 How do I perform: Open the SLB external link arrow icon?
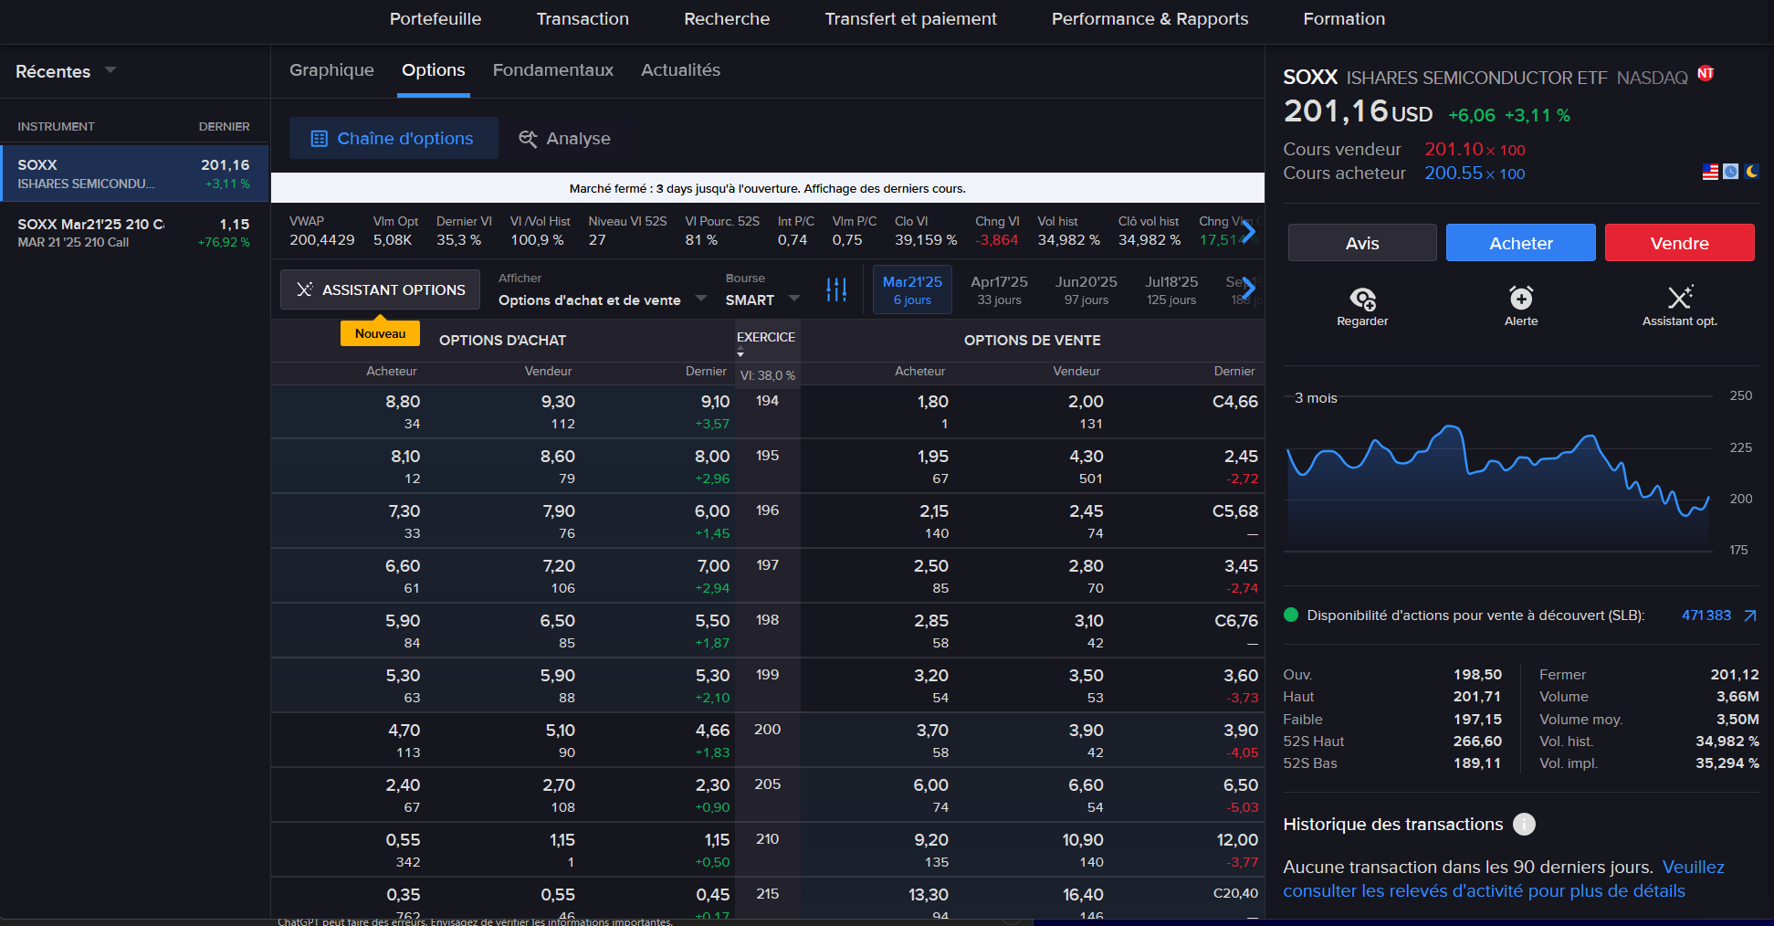[x=1750, y=616]
